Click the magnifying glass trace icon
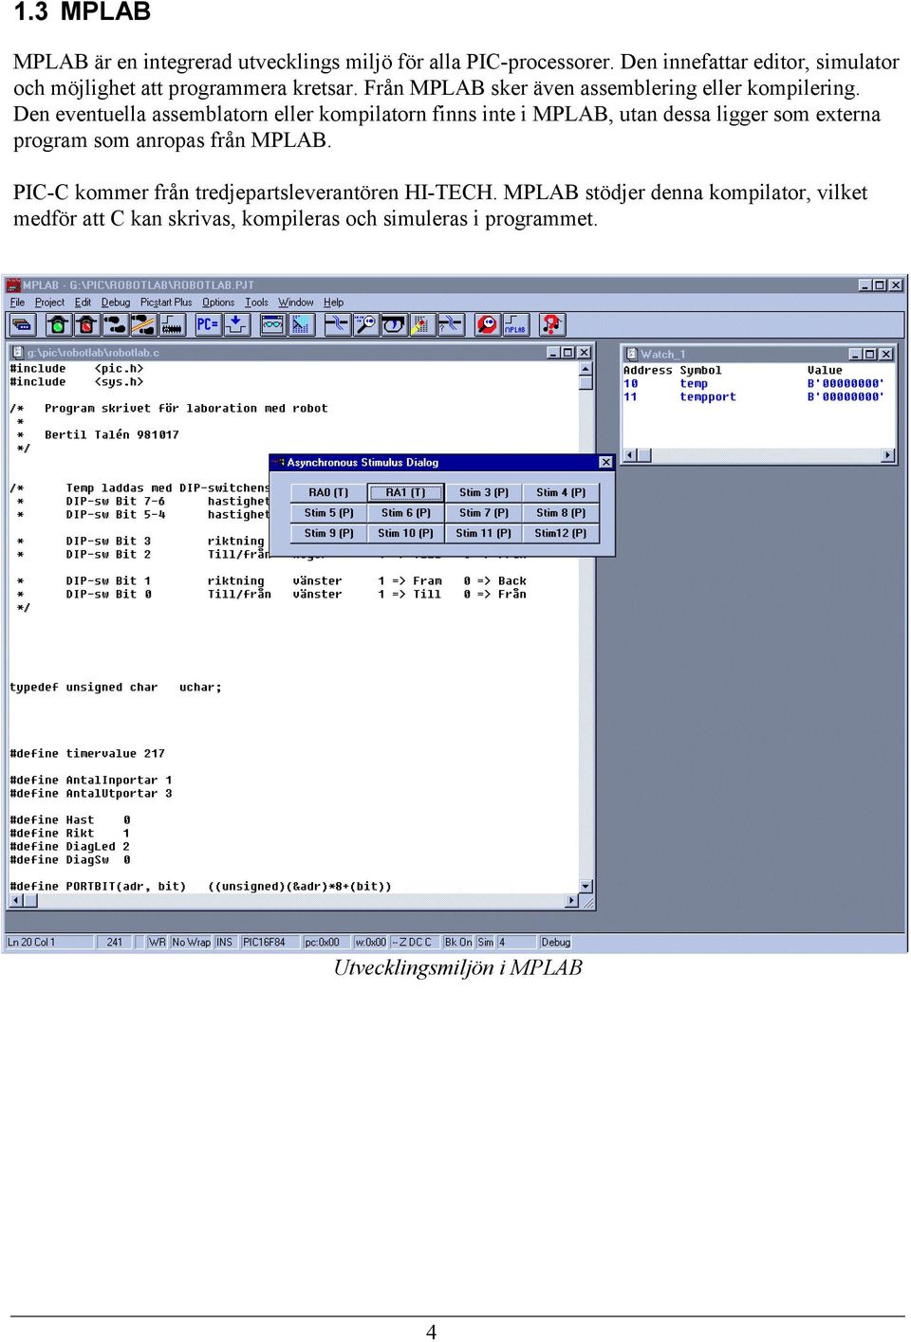 click(x=365, y=325)
